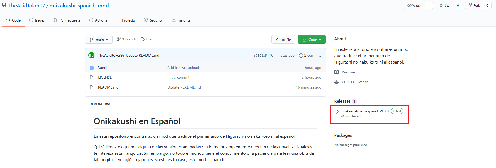Open the Add files via upload commit
This screenshot has width=496, height=168.
pyautogui.click(x=183, y=68)
